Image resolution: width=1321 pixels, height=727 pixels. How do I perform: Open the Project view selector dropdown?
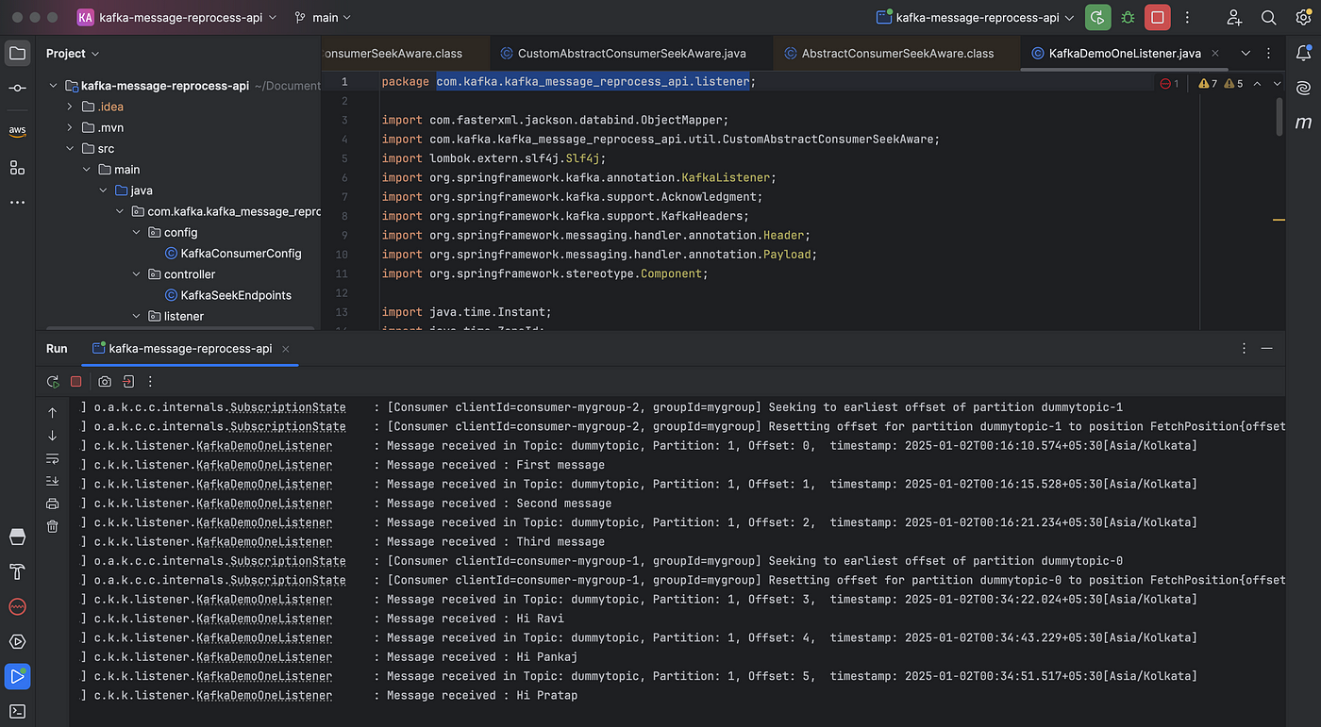(x=73, y=54)
